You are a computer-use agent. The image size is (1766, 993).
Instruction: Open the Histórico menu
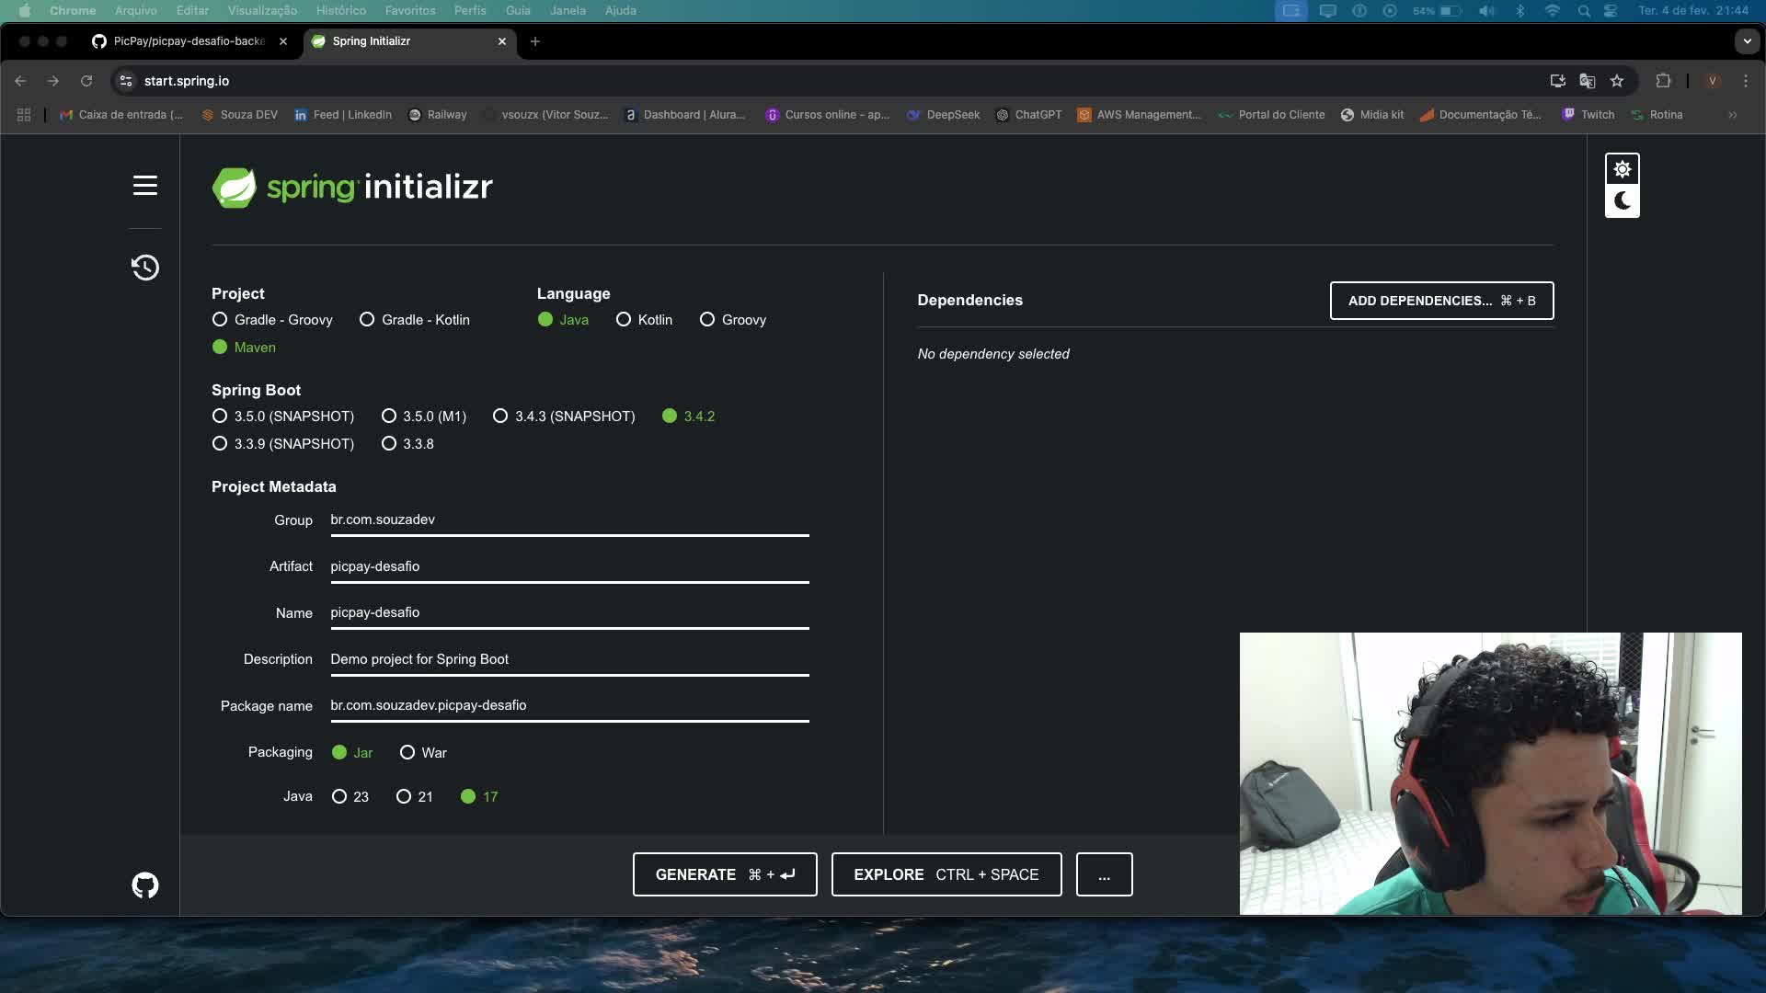pos(341,11)
